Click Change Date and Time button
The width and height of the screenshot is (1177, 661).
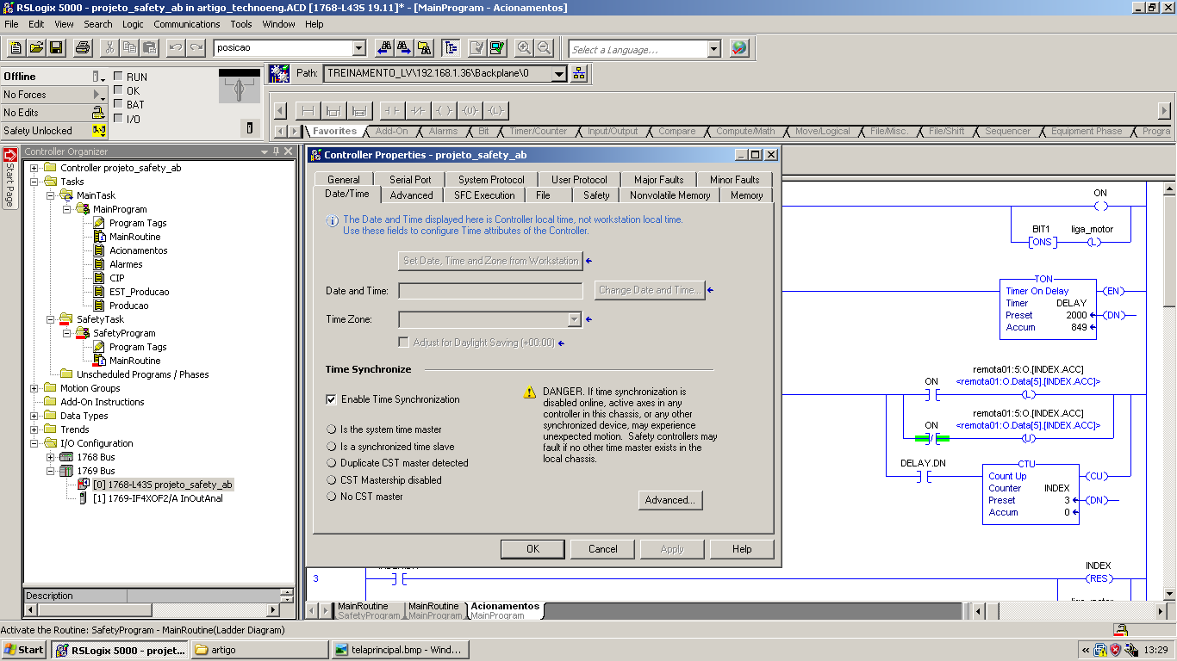(x=650, y=290)
